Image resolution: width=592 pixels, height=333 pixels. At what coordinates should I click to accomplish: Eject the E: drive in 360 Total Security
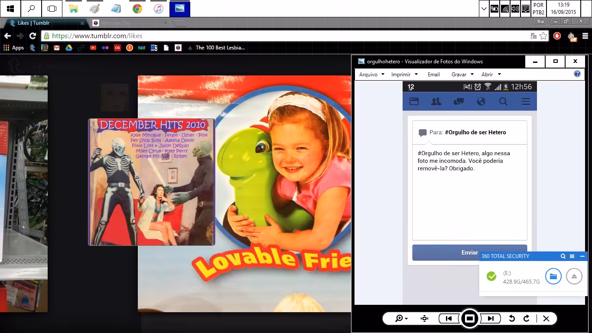(574, 276)
